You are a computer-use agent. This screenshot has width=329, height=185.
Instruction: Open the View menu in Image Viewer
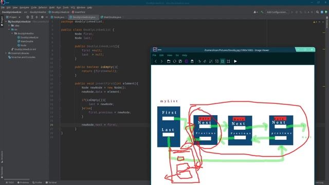tap(170, 55)
